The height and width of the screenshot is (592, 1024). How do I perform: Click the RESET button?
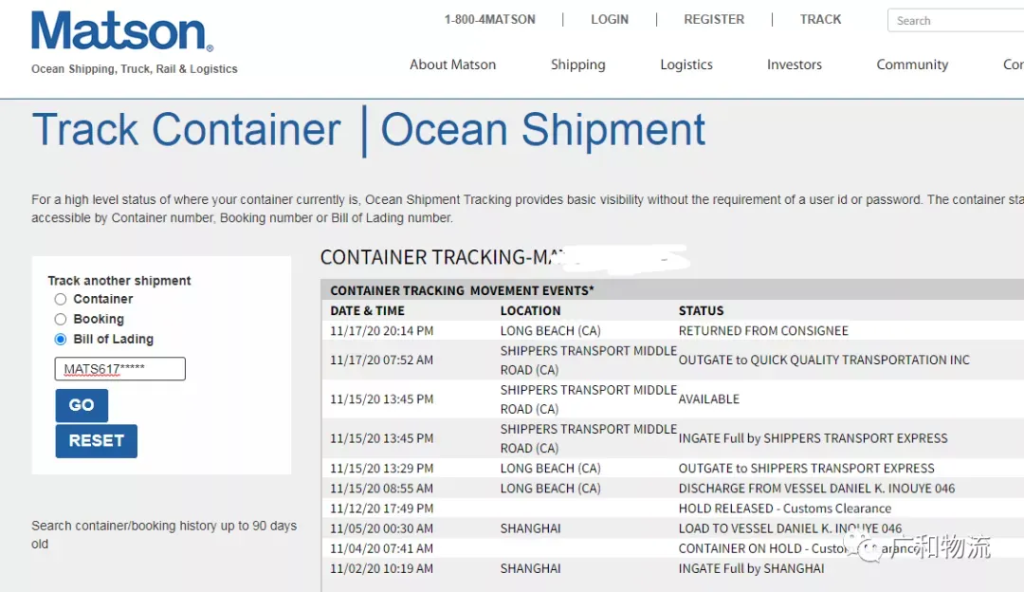pyautogui.click(x=96, y=441)
